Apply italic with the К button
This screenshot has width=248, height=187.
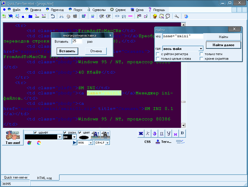coord(148,134)
